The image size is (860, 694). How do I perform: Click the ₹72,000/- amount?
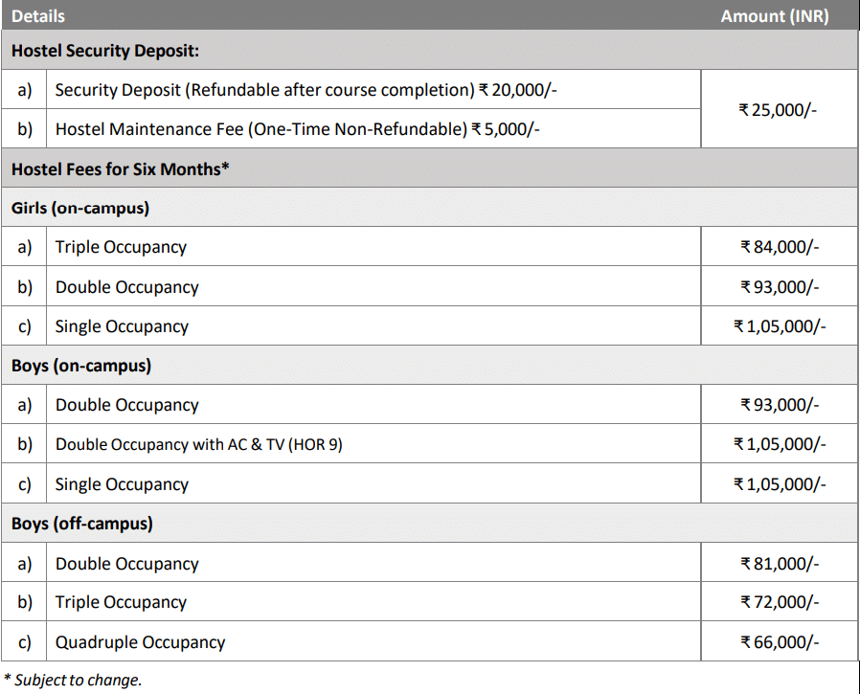pyautogui.click(x=780, y=602)
